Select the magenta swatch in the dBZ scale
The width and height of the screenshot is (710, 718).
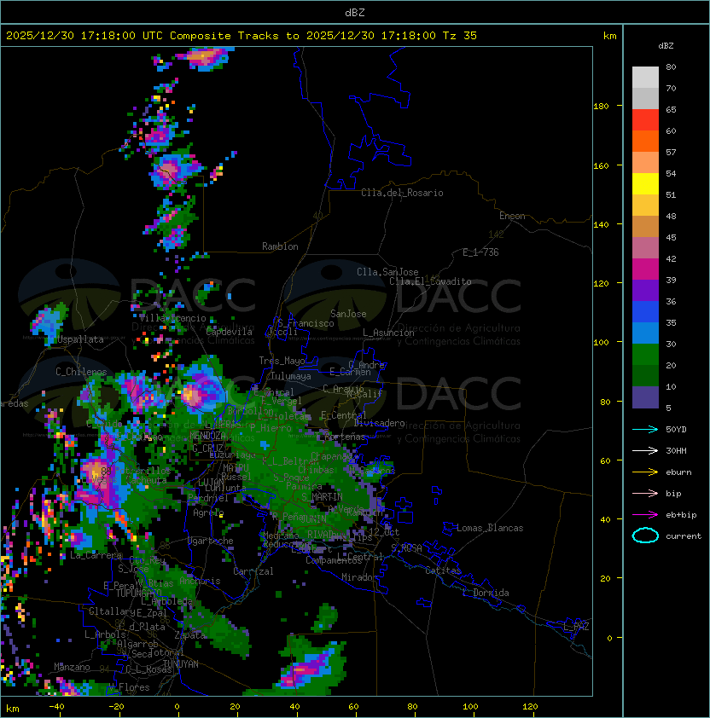coord(645,269)
